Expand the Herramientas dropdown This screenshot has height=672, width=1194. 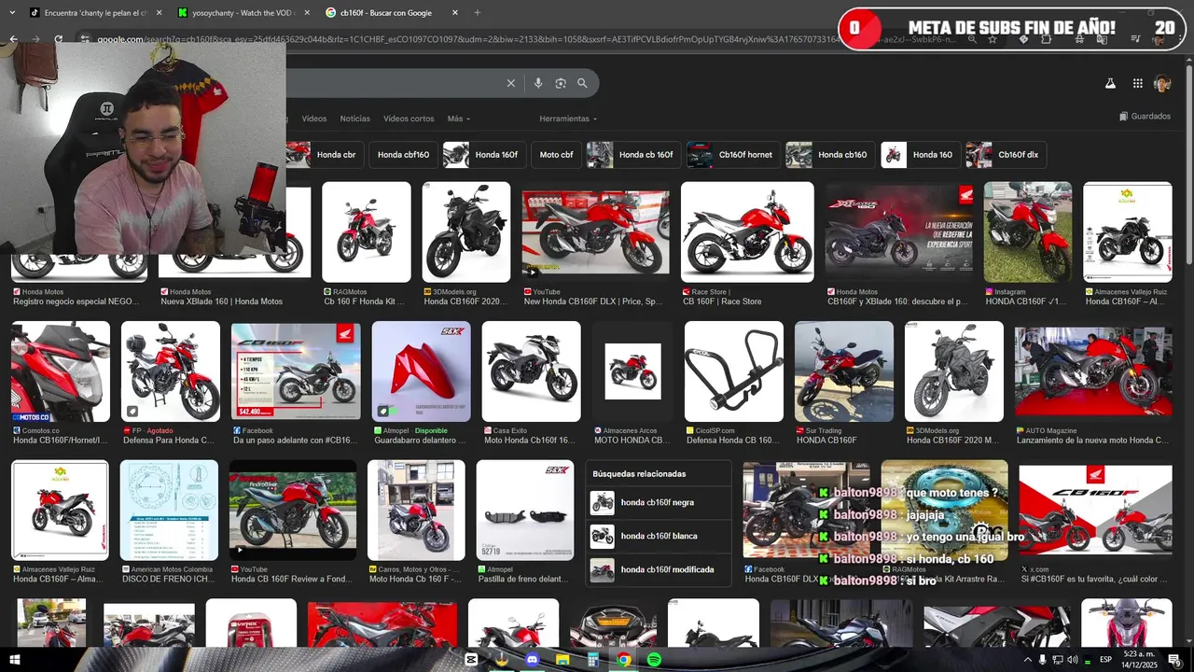coord(568,119)
